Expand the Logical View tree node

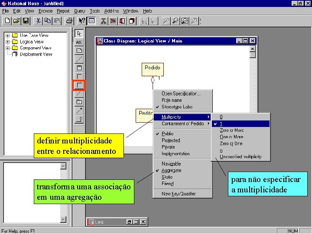pos(7,42)
